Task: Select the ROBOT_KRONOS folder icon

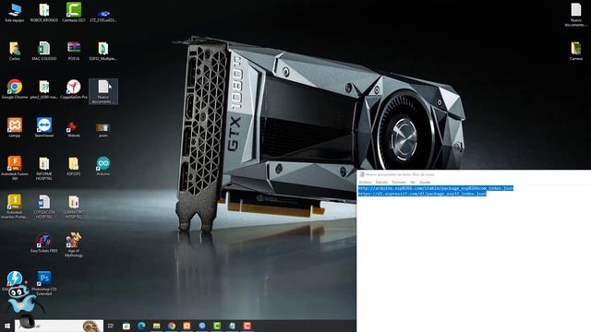Action: point(44,12)
